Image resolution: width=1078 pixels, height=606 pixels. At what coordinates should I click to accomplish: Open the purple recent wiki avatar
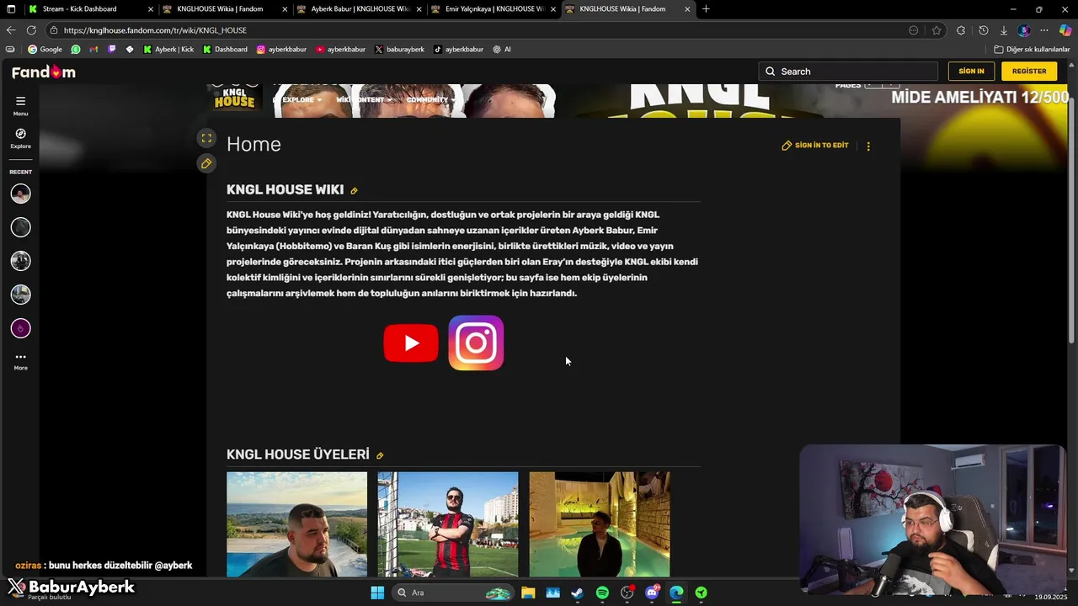click(21, 328)
